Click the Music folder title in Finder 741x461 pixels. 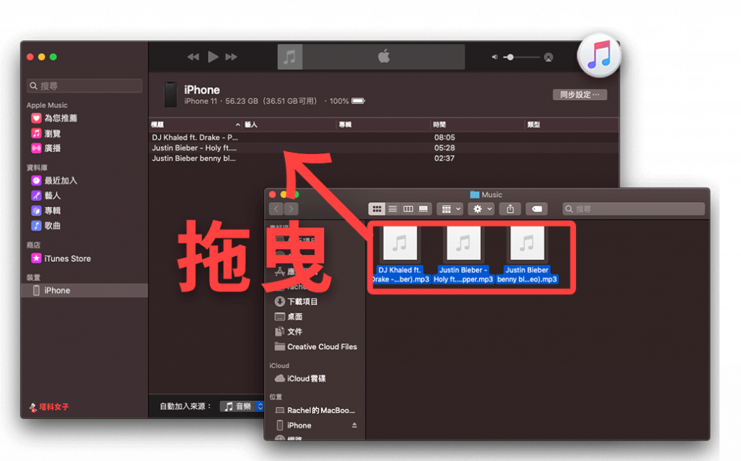486,195
